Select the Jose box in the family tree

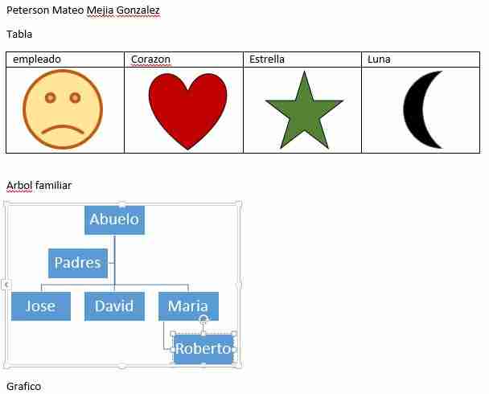point(41,306)
